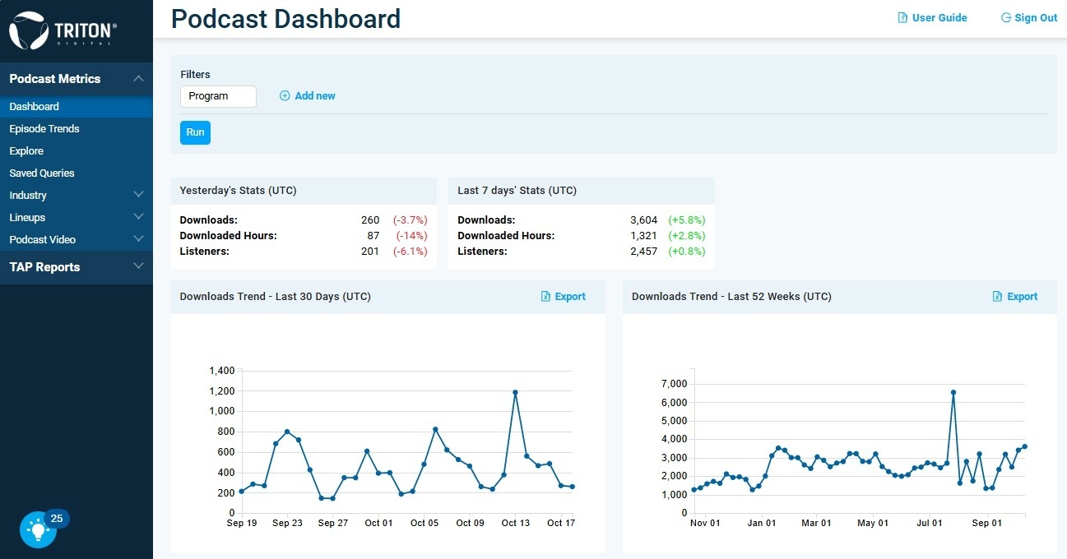
Task: Click the Sign Out arrow icon
Action: pos(1005,17)
